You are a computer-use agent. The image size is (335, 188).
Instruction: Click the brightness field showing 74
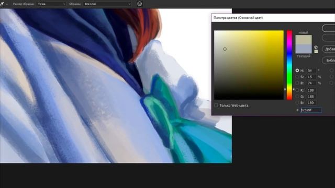click(311, 83)
